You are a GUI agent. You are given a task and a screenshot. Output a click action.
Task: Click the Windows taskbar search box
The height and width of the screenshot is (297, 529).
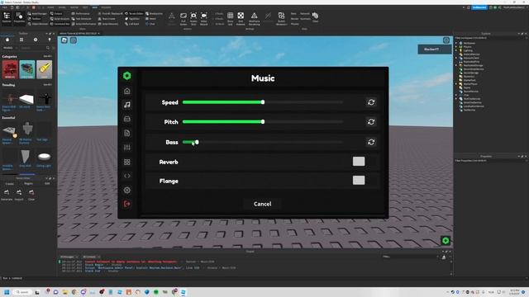pyautogui.click(x=22, y=292)
